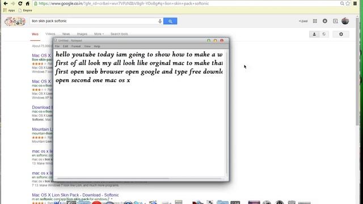Open search settings gear

point(341,34)
